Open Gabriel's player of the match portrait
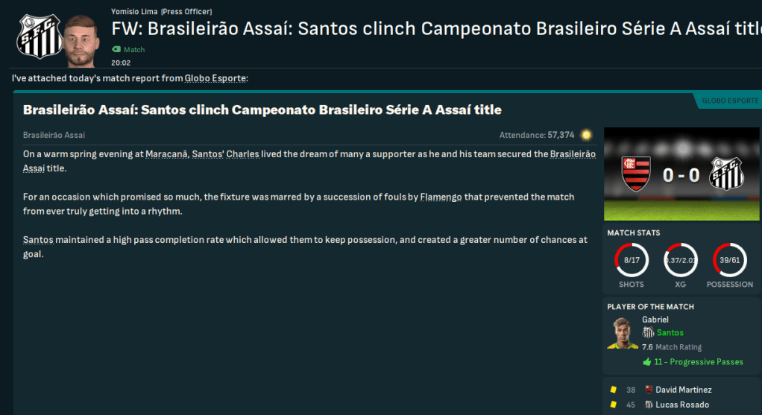Viewport: 762px width, 415px height. (x=623, y=334)
